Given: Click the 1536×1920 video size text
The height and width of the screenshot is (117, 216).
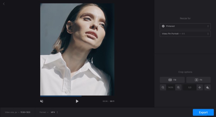Looking at the screenshot, I should [25, 112].
